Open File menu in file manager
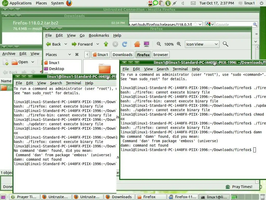Screen dimensions: 266x200 click(49, 35)
